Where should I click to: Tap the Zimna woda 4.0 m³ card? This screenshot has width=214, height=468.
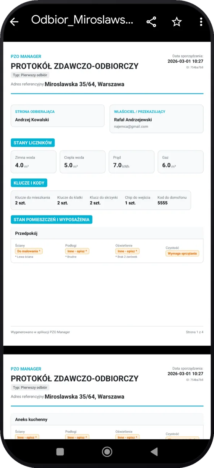point(33,162)
